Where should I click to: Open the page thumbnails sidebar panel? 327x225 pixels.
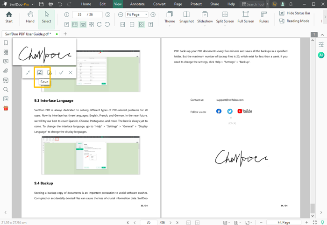tap(6, 52)
